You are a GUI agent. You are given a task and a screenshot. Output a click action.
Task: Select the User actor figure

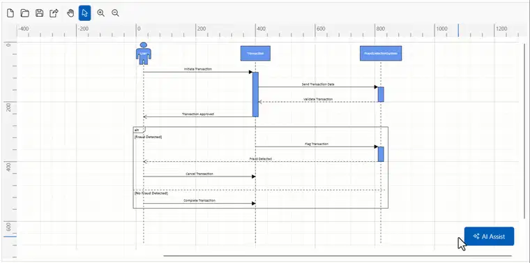pos(144,53)
